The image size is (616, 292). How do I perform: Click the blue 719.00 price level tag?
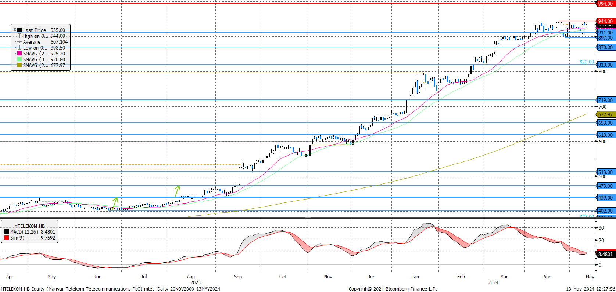605,100
